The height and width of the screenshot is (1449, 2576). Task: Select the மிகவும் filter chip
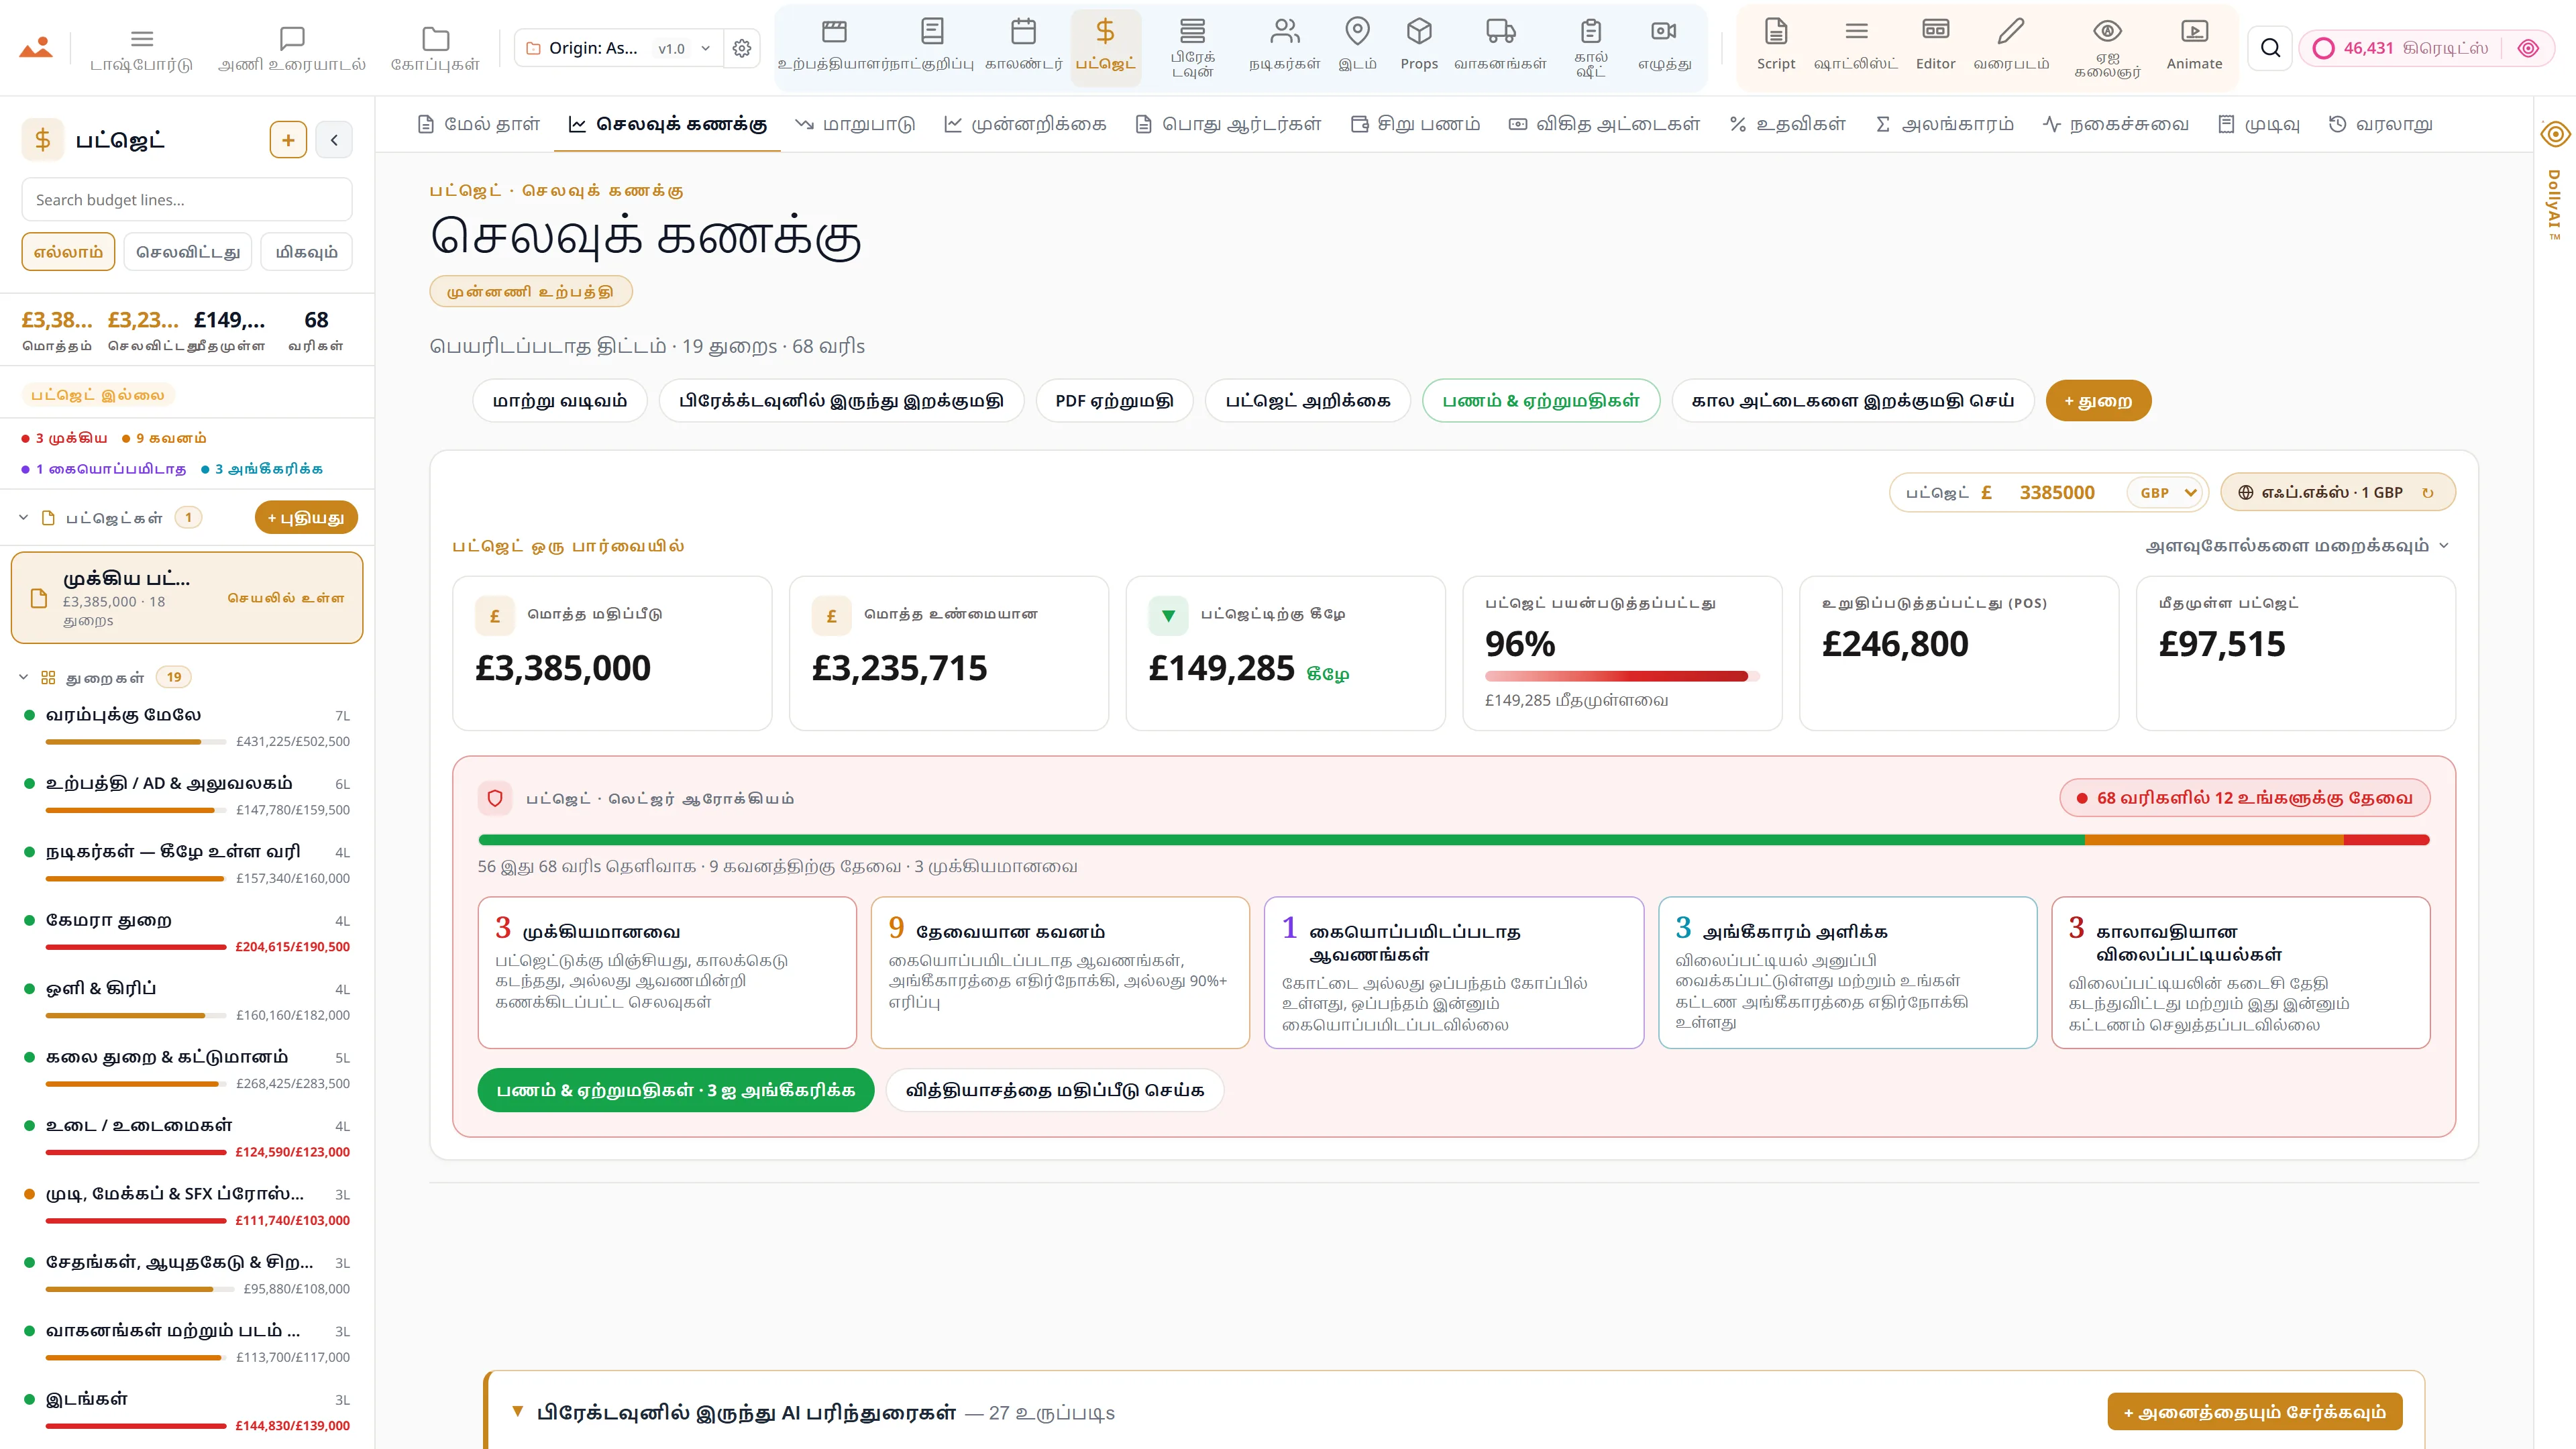(306, 252)
